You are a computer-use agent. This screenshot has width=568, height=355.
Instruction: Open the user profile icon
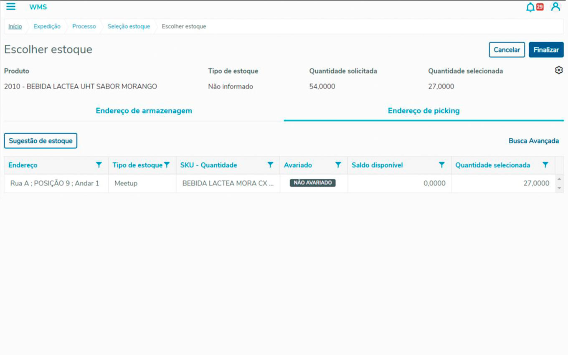[x=555, y=7]
